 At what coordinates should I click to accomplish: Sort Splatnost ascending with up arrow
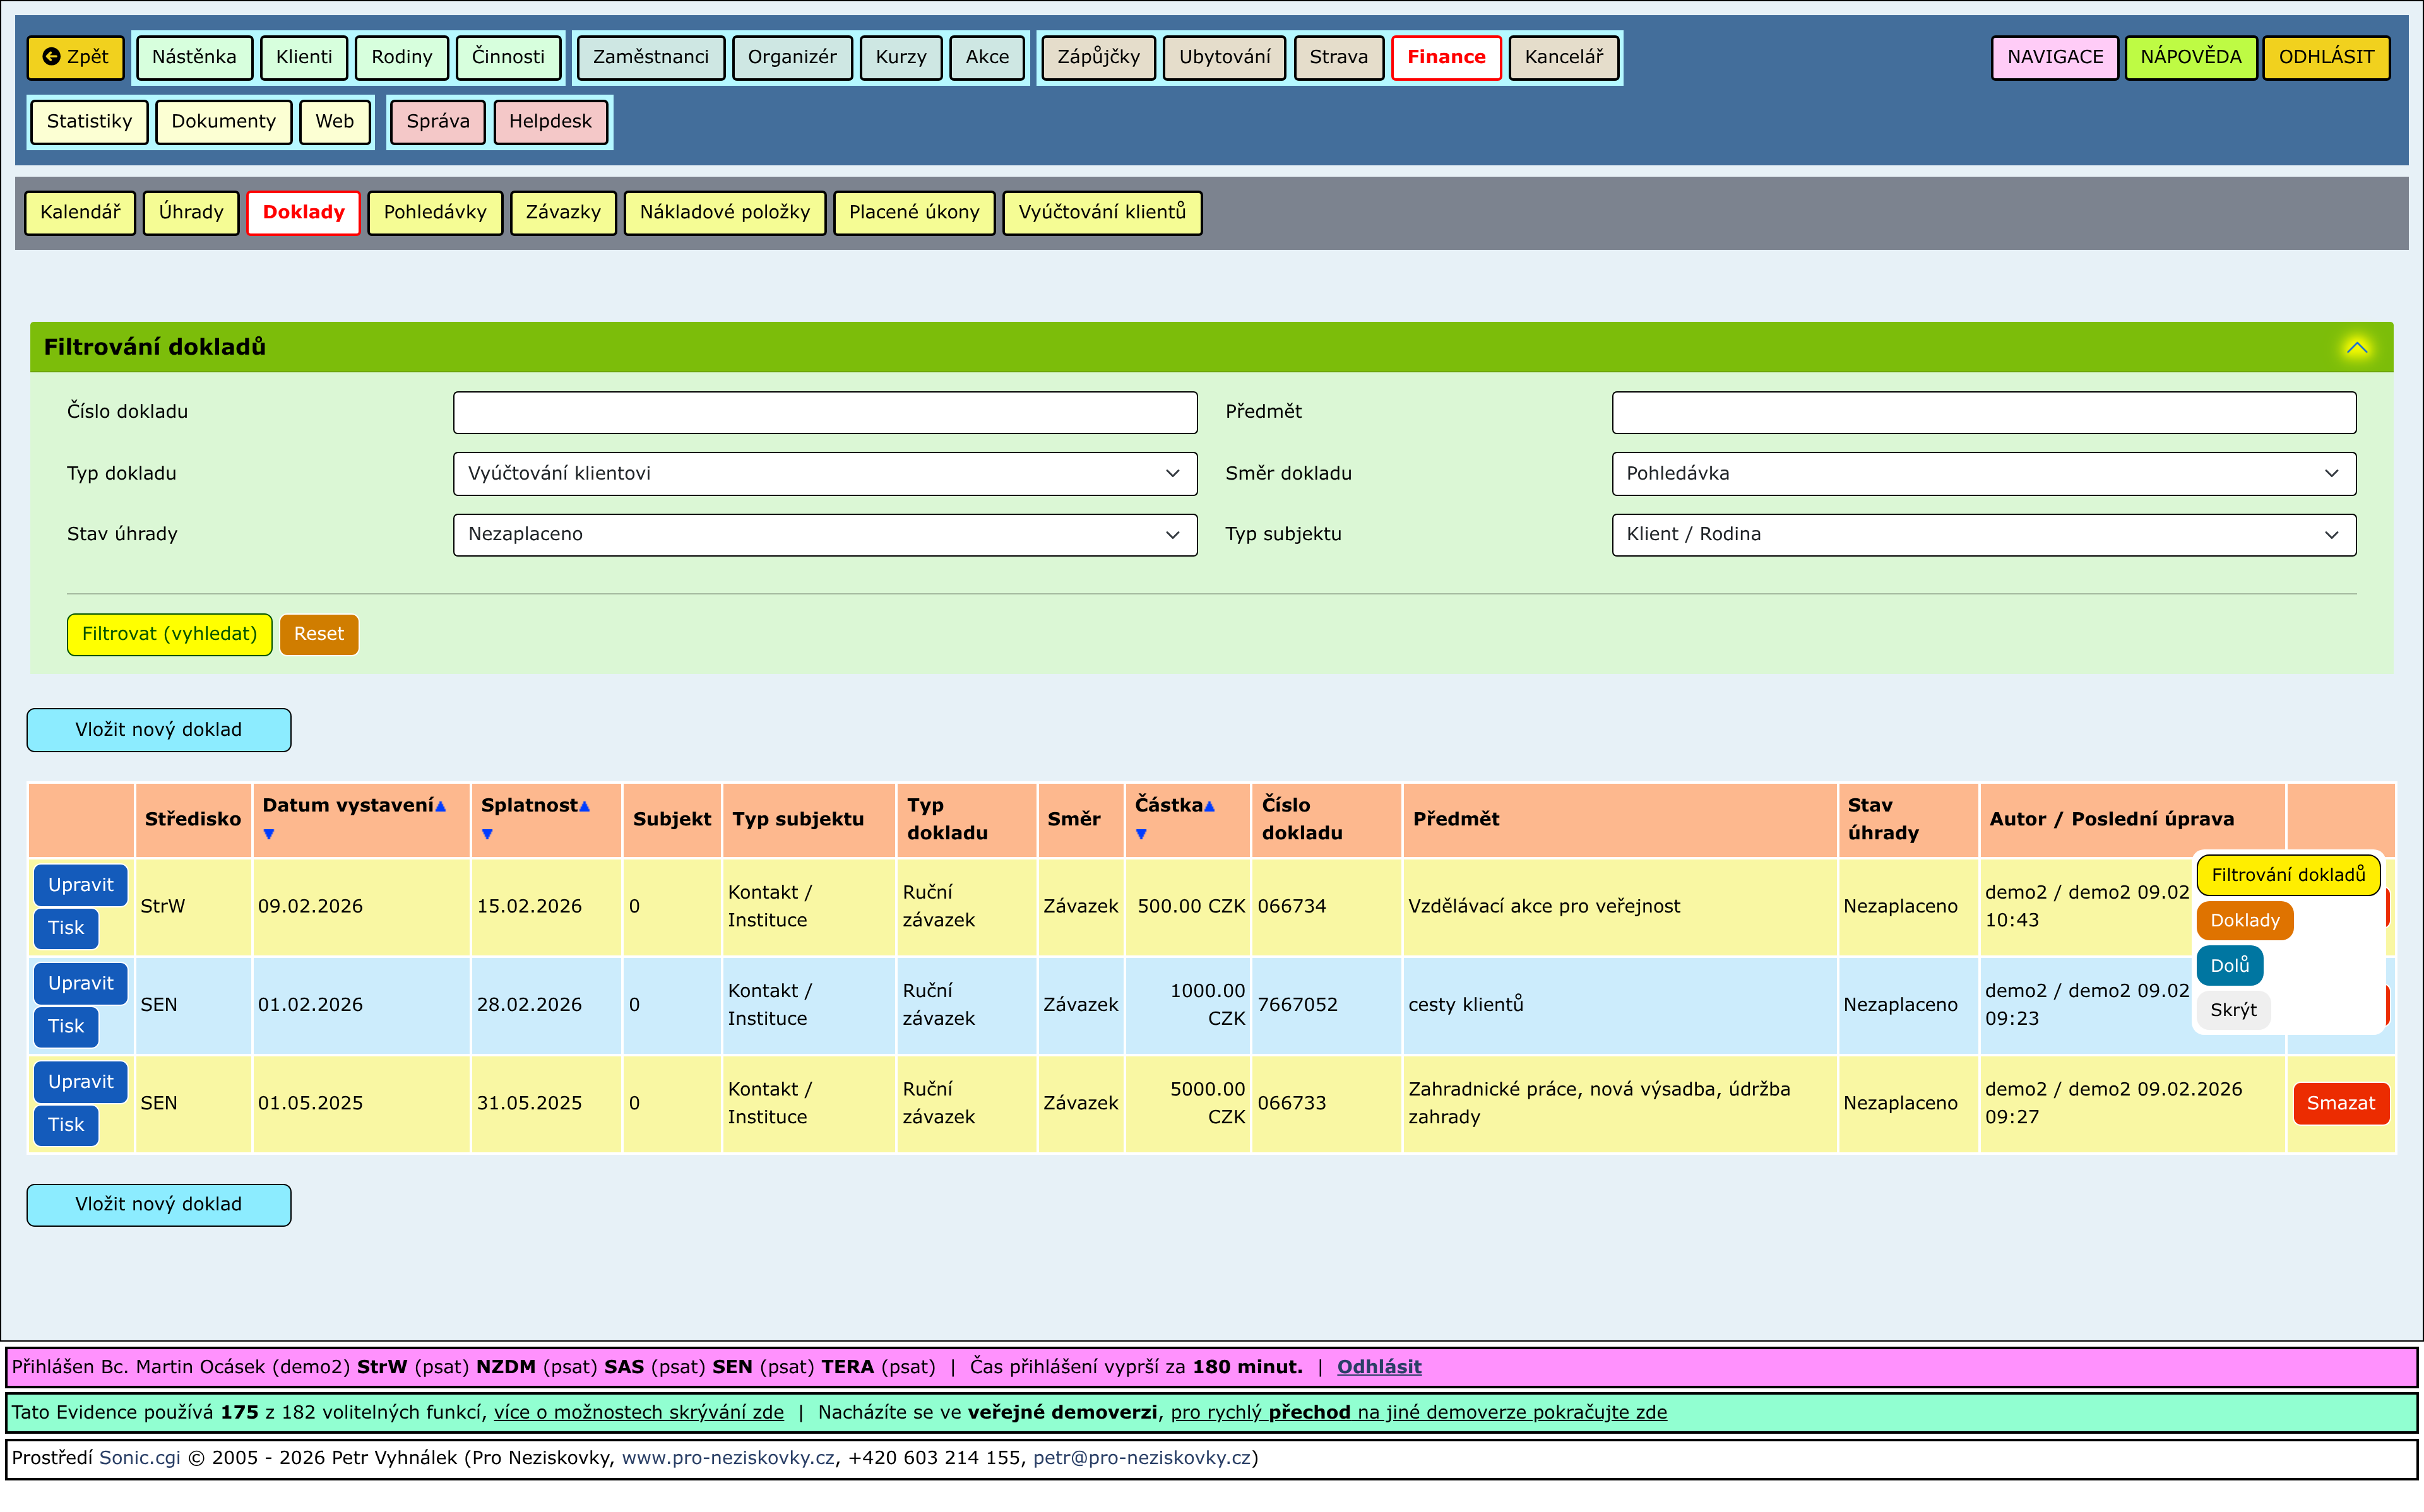coord(585,806)
